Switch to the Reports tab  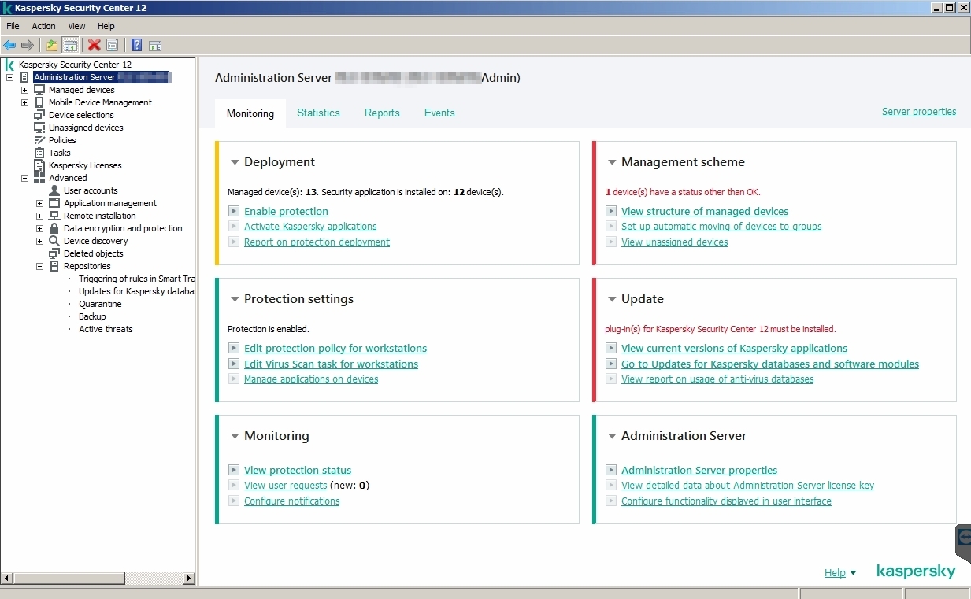pyautogui.click(x=382, y=113)
